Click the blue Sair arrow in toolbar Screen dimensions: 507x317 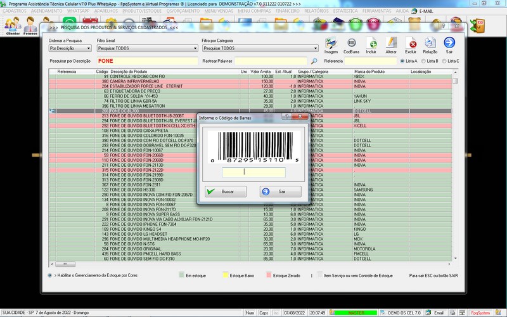(449, 45)
